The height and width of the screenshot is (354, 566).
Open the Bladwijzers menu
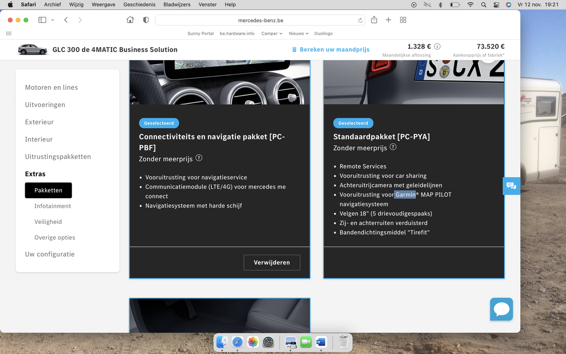coord(177,4)
